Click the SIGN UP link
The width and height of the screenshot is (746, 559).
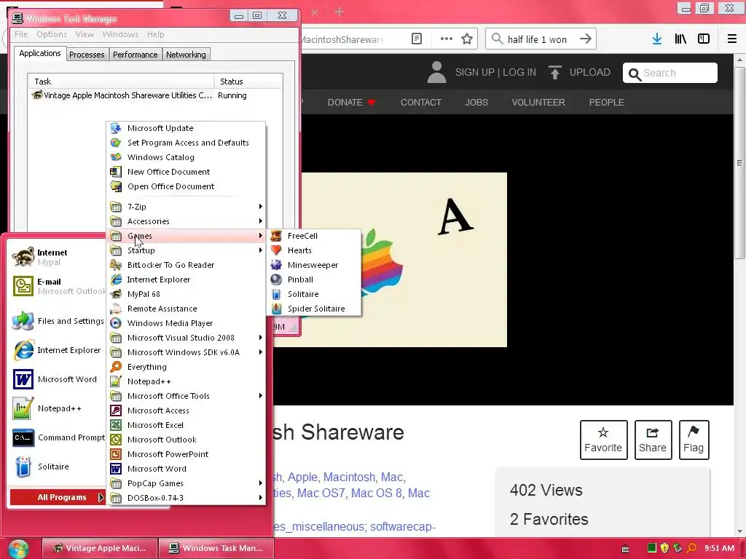[474, 72]
